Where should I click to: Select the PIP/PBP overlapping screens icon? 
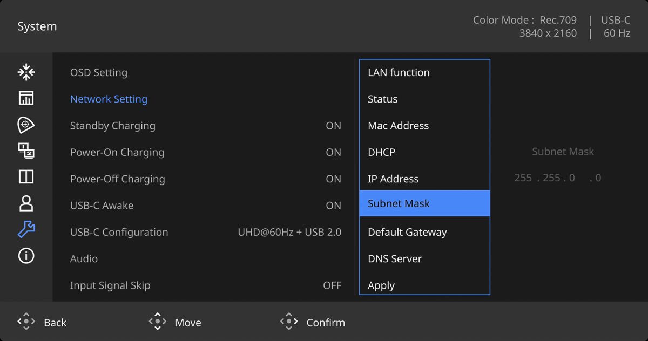[26, 151]
